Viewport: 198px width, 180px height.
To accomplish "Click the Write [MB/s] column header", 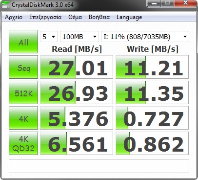I will click(x=153, y=49).
